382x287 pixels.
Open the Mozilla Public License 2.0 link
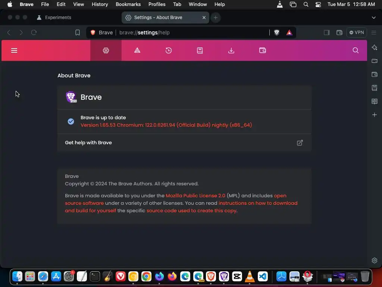[x=195, y=196]
